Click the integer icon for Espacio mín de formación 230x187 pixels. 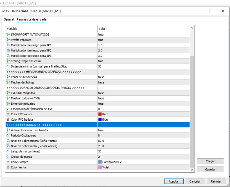(8, 109)
